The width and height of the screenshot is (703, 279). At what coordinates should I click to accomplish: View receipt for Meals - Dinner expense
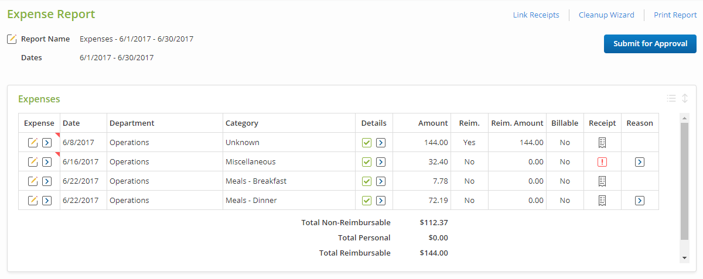pos(602,201)
